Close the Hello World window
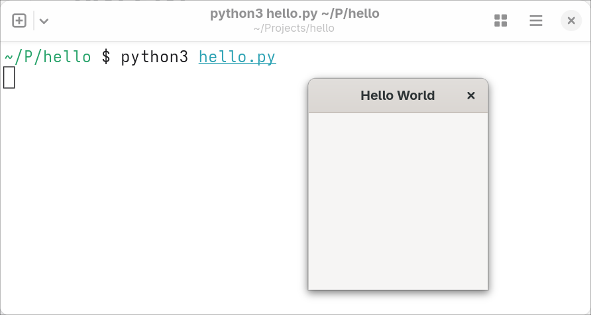Image resolution: width=591 pixels, height=315 pixels. coord(471,96)
